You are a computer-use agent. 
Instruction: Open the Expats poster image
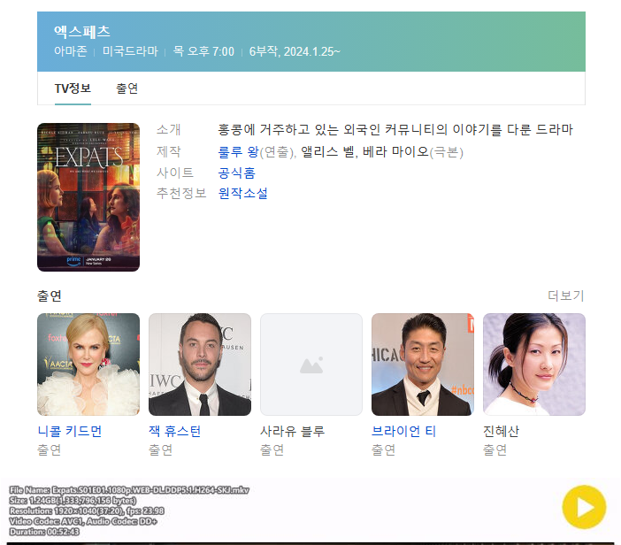[88, 197]
